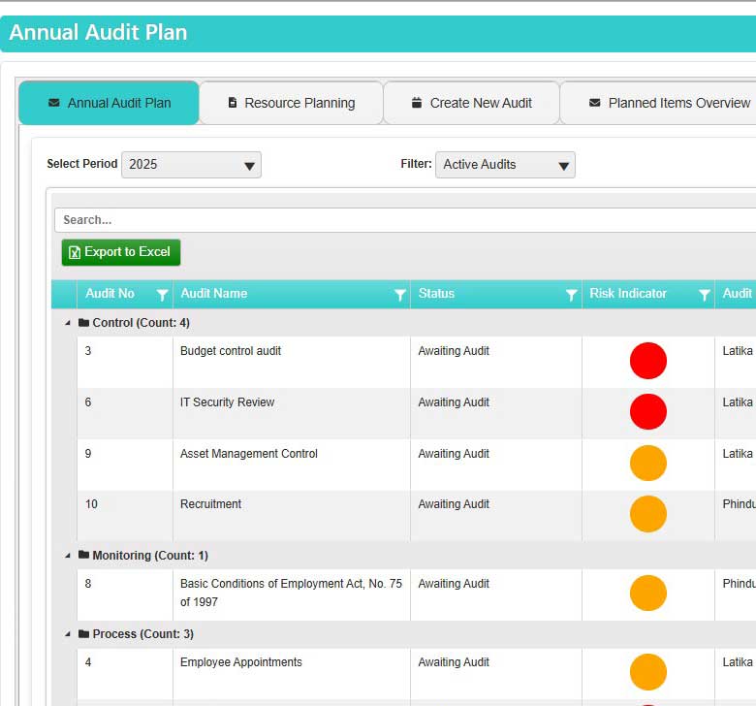Click the red risk indicator for Budget control audit
The height and width of the screenshot is (706, 756).
pos(648,361)
